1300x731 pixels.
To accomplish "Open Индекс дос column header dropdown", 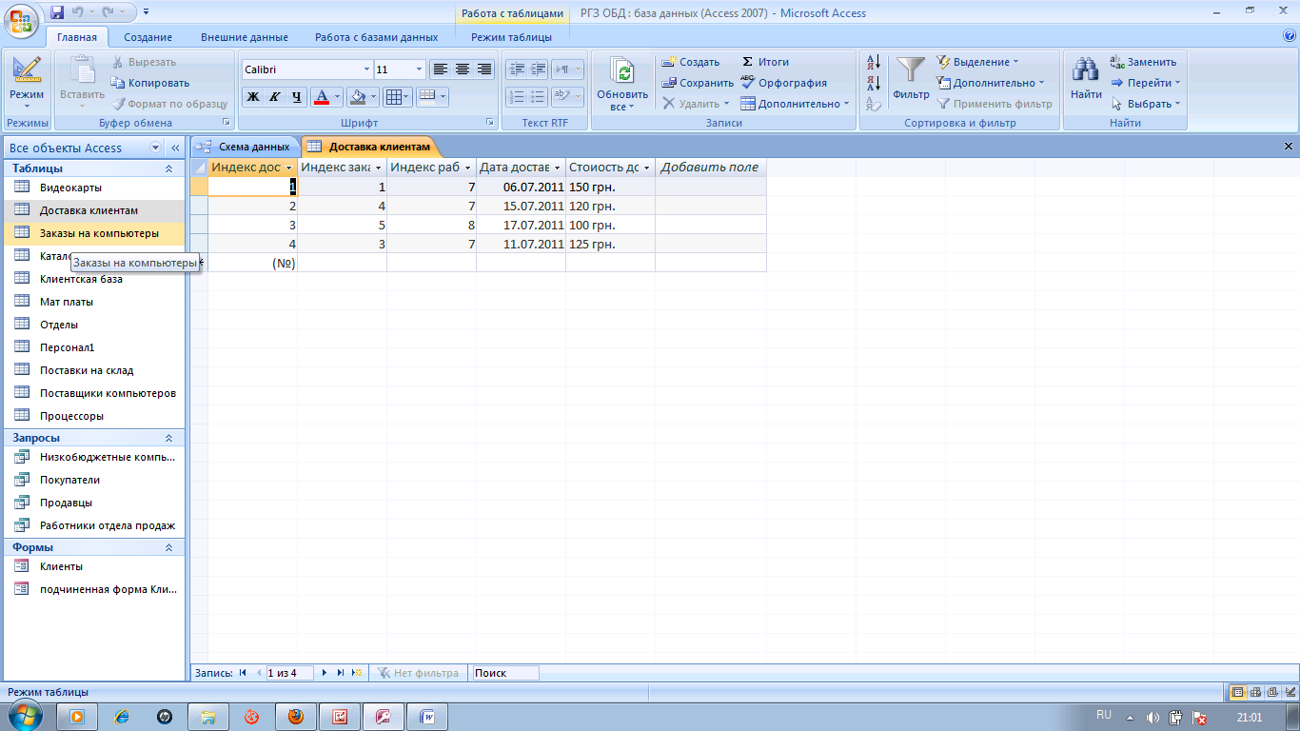I will 289,168.
